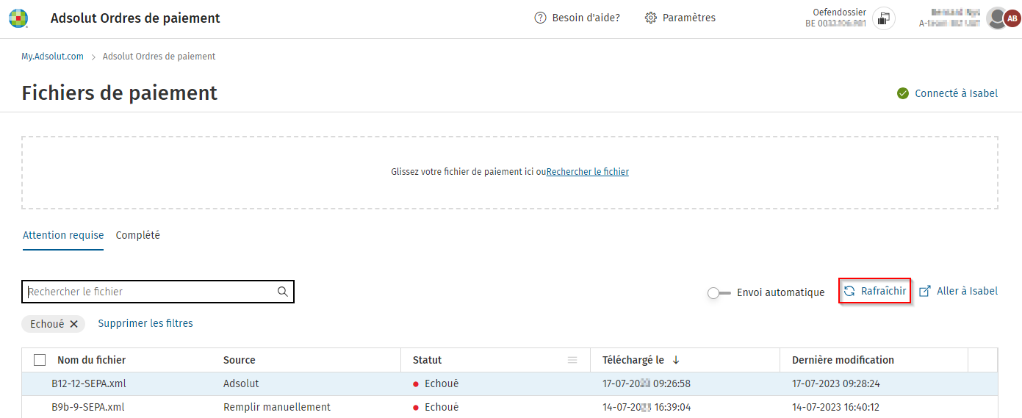Open the AB user avatar menu
Viewport: 1022px width, 418px height.
click(x=1012, y=18)
